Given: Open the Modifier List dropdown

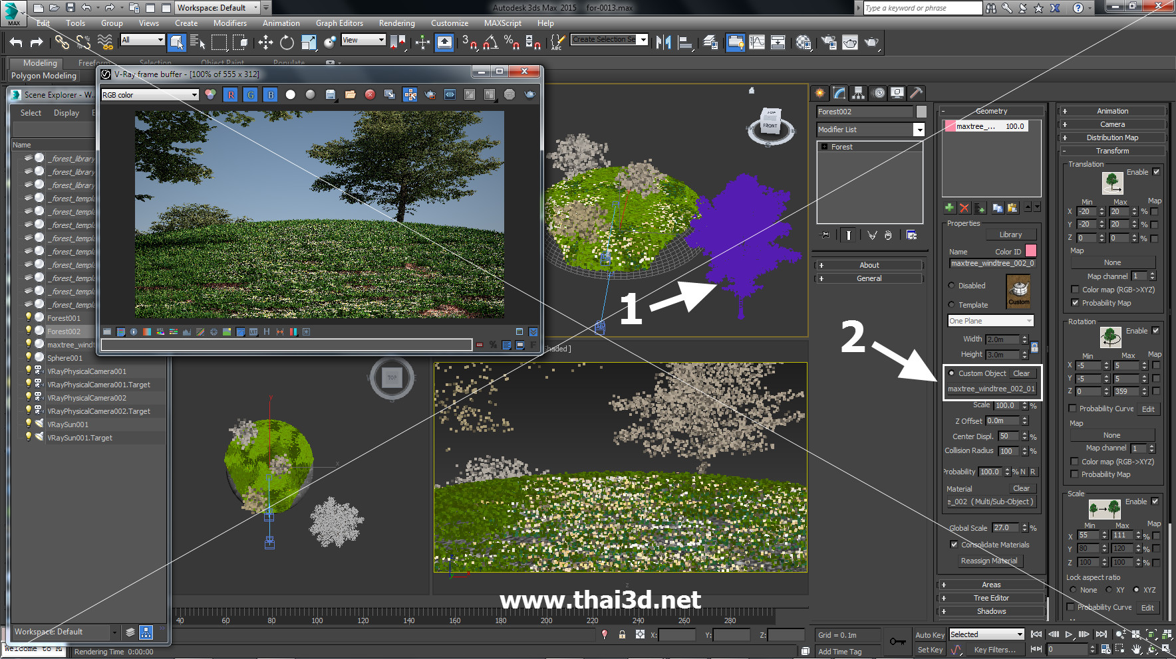Looking at the screenshot, I should tap(919, 130).
